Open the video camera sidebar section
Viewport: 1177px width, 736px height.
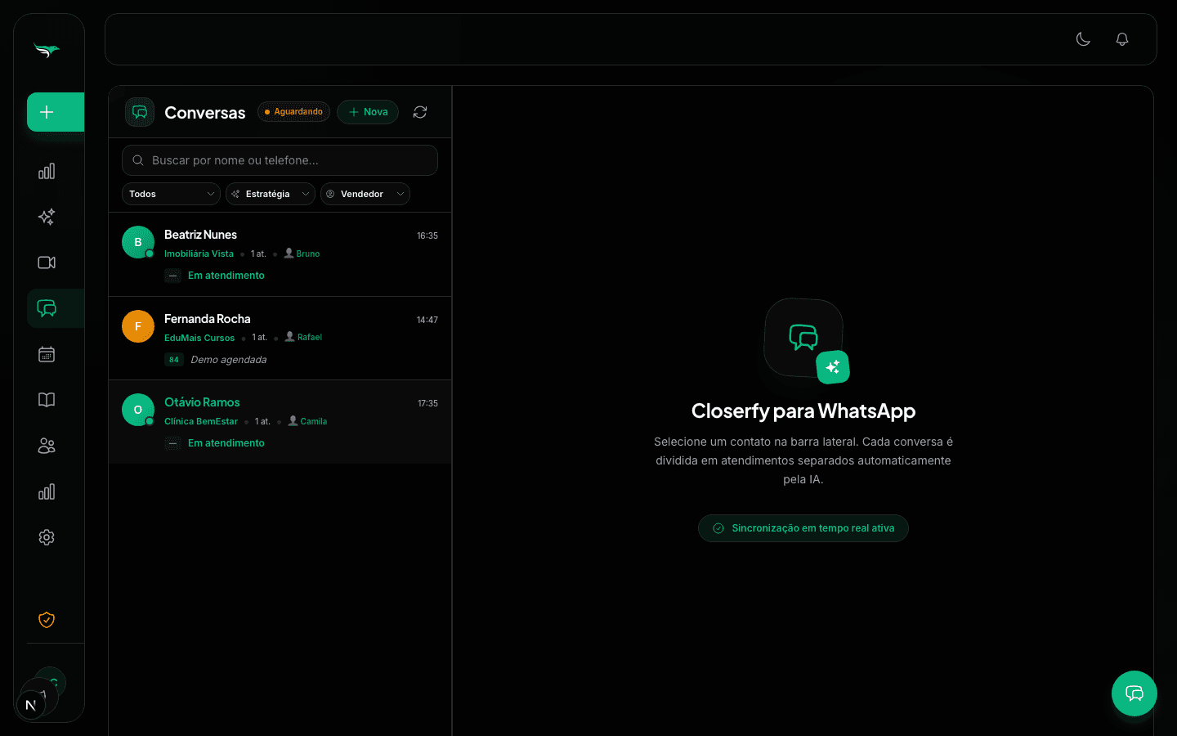[x=47, y=263]
